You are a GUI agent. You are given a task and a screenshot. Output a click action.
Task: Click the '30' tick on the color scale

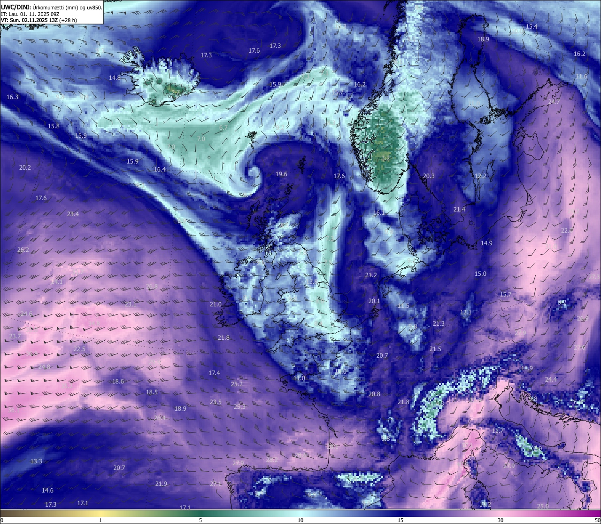pos(501,521)
